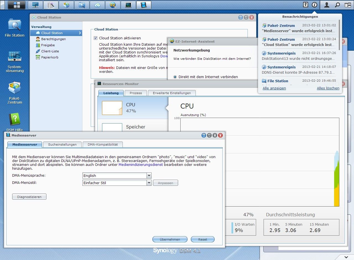Viewport: 354px width, 260px height.
Task: Click the Übernehmen button
Action: click(170, 239)
